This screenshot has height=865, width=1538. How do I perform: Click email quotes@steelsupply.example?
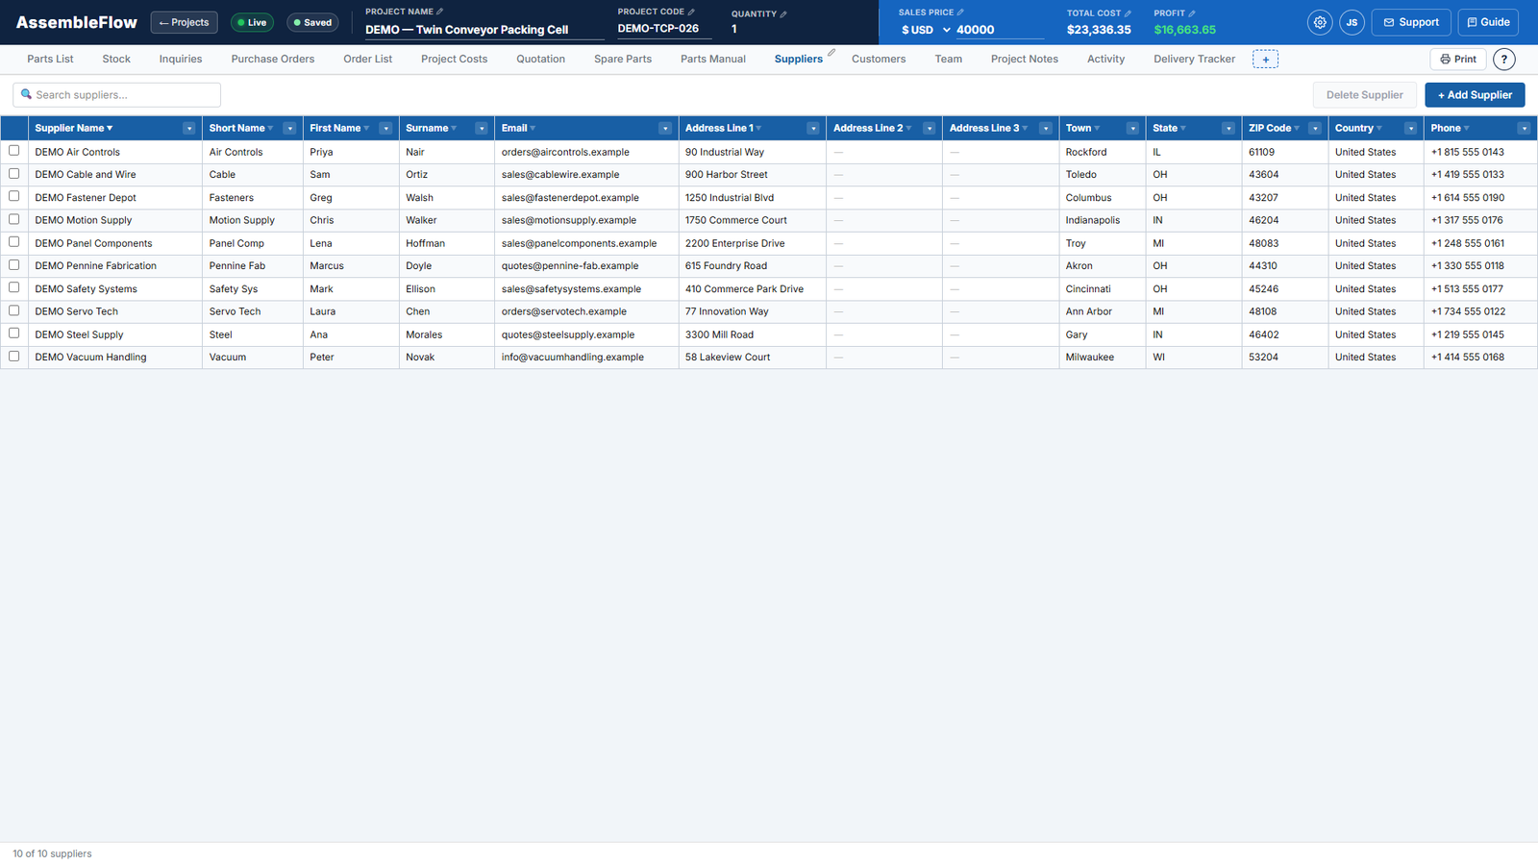(x=567, y=334)
